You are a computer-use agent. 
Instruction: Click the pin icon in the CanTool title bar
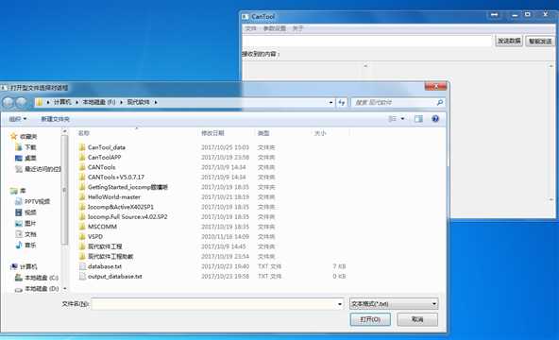coord(495,15)
